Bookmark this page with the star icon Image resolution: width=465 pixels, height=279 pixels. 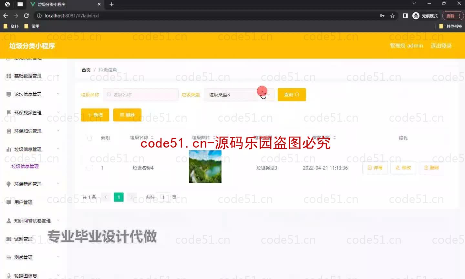(392, 15)
